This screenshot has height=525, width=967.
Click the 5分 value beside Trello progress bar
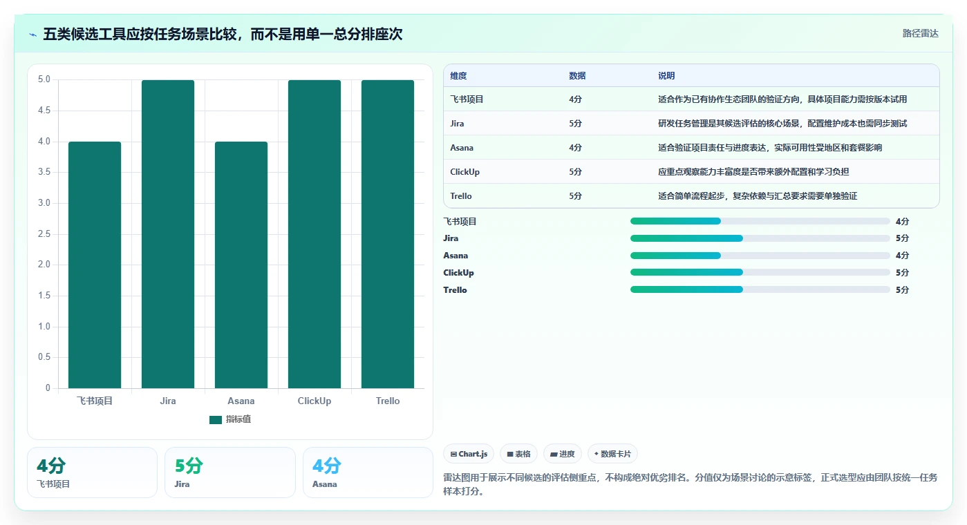[902, 290]
